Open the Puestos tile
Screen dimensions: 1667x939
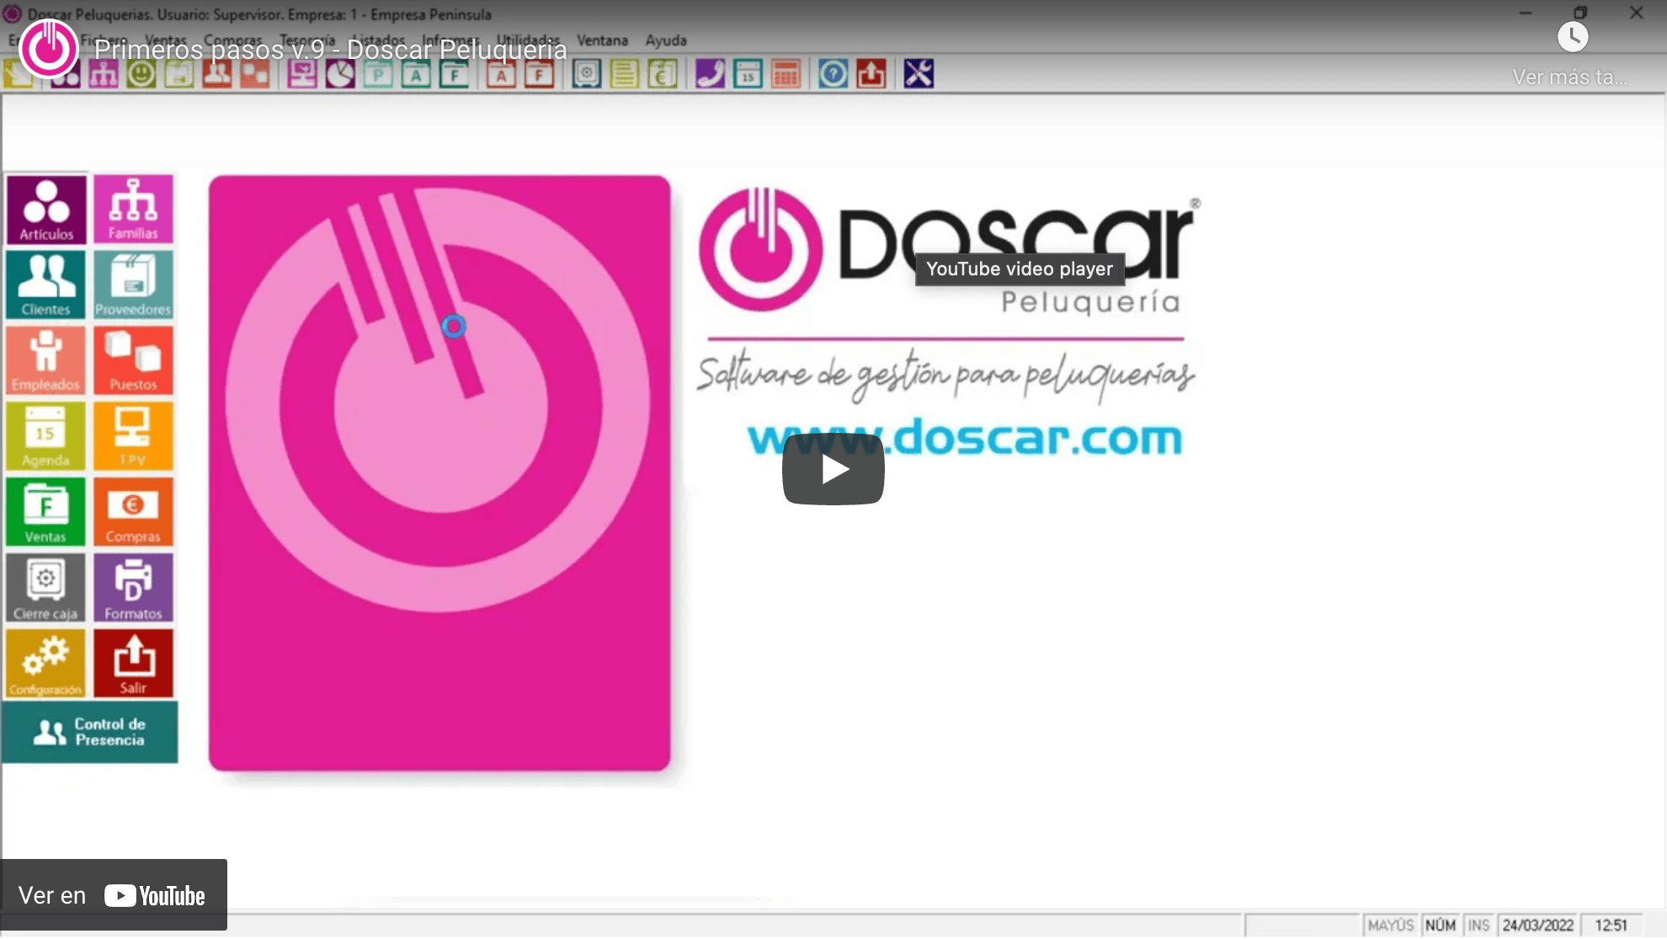[133, 360]
